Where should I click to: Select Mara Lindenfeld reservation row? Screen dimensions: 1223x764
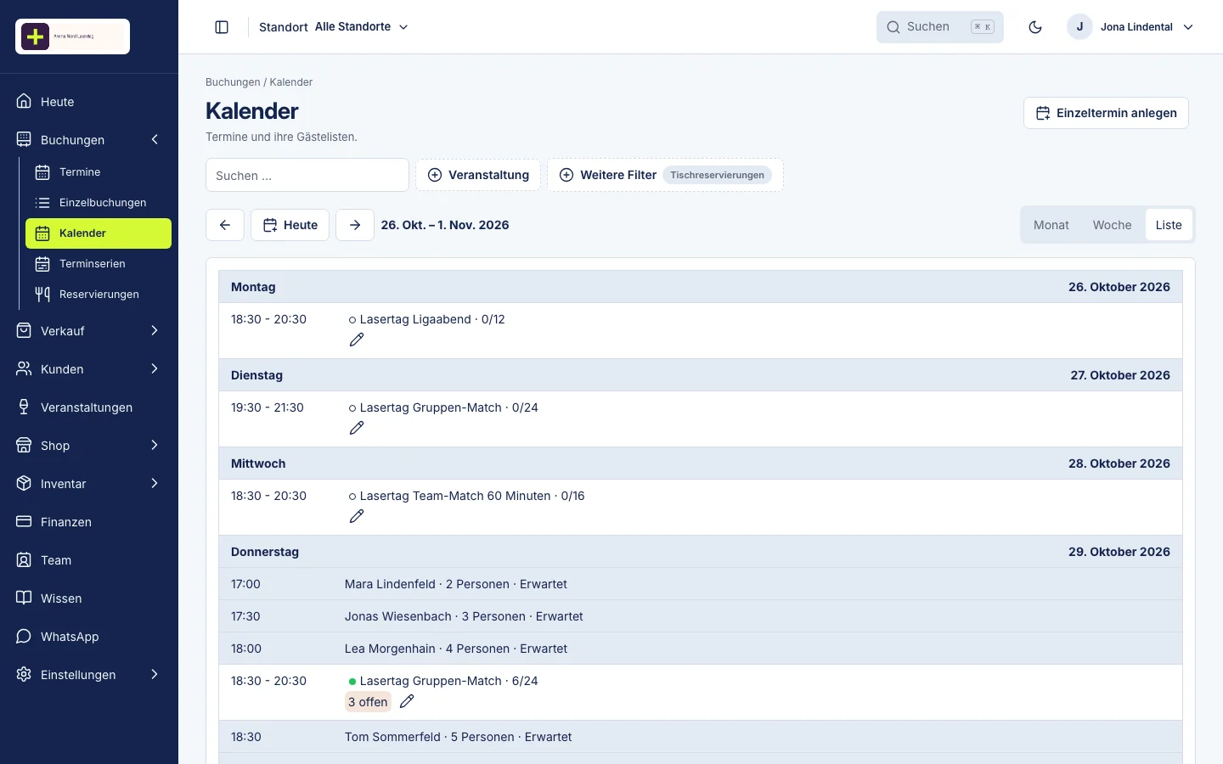(701, 584)
